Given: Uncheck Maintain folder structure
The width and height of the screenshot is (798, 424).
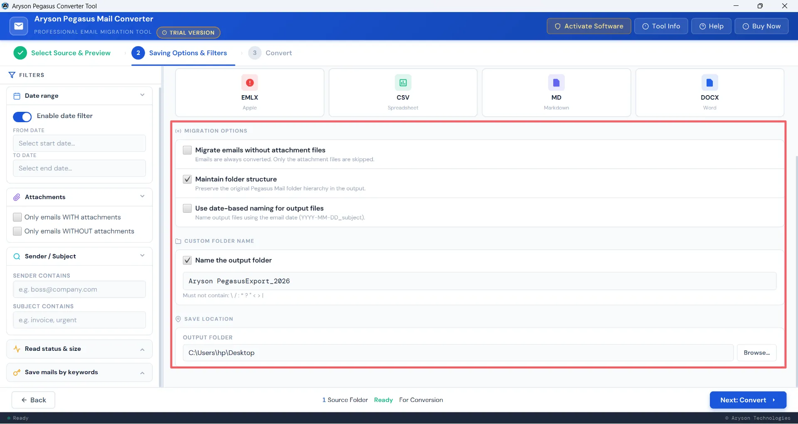Looking at the screenshot, I should 187,179.
